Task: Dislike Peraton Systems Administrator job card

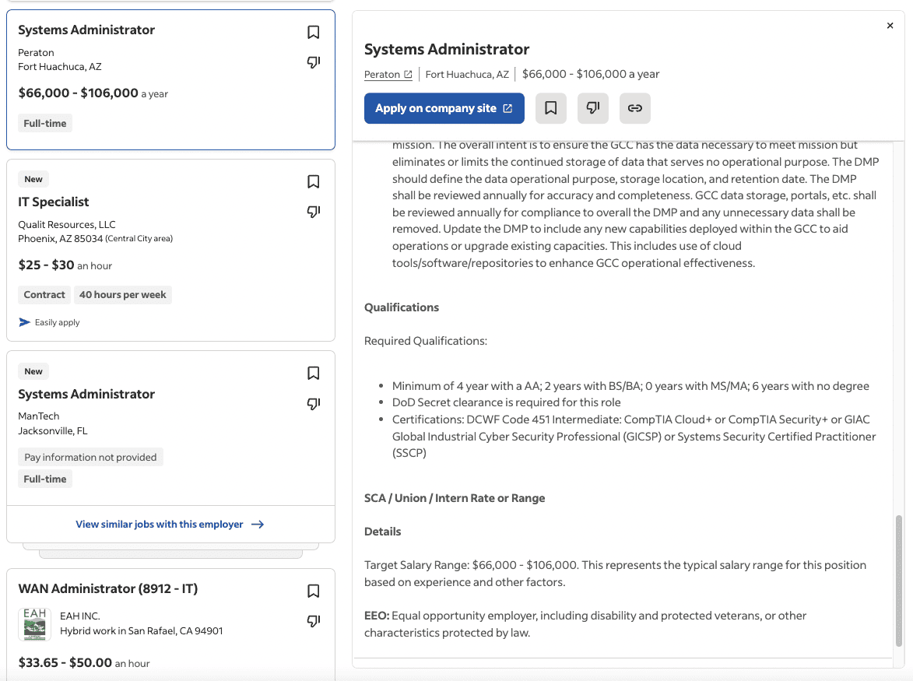Action: click(x=313, y=62)
